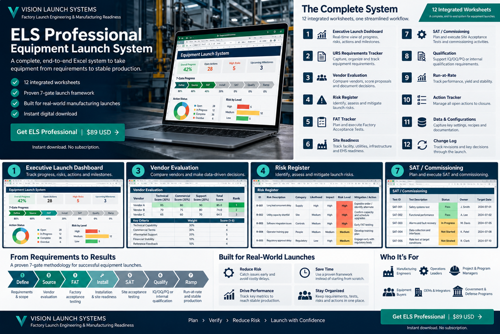Click the Manufacturing Engineers factory icon

click(388, 272)
